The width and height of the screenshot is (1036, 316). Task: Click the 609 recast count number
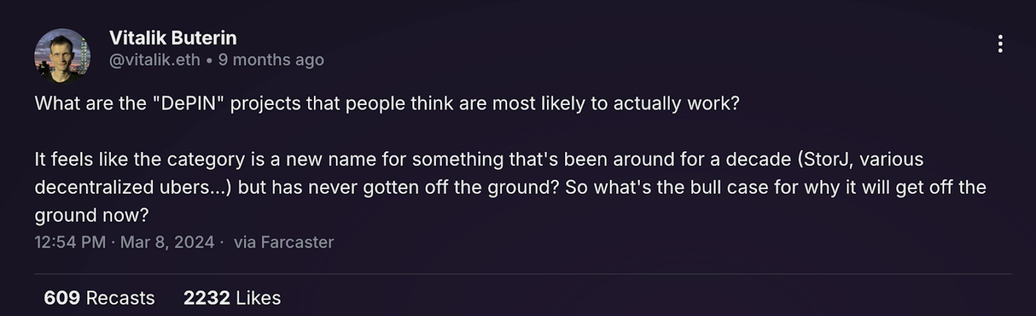(62, 298)
